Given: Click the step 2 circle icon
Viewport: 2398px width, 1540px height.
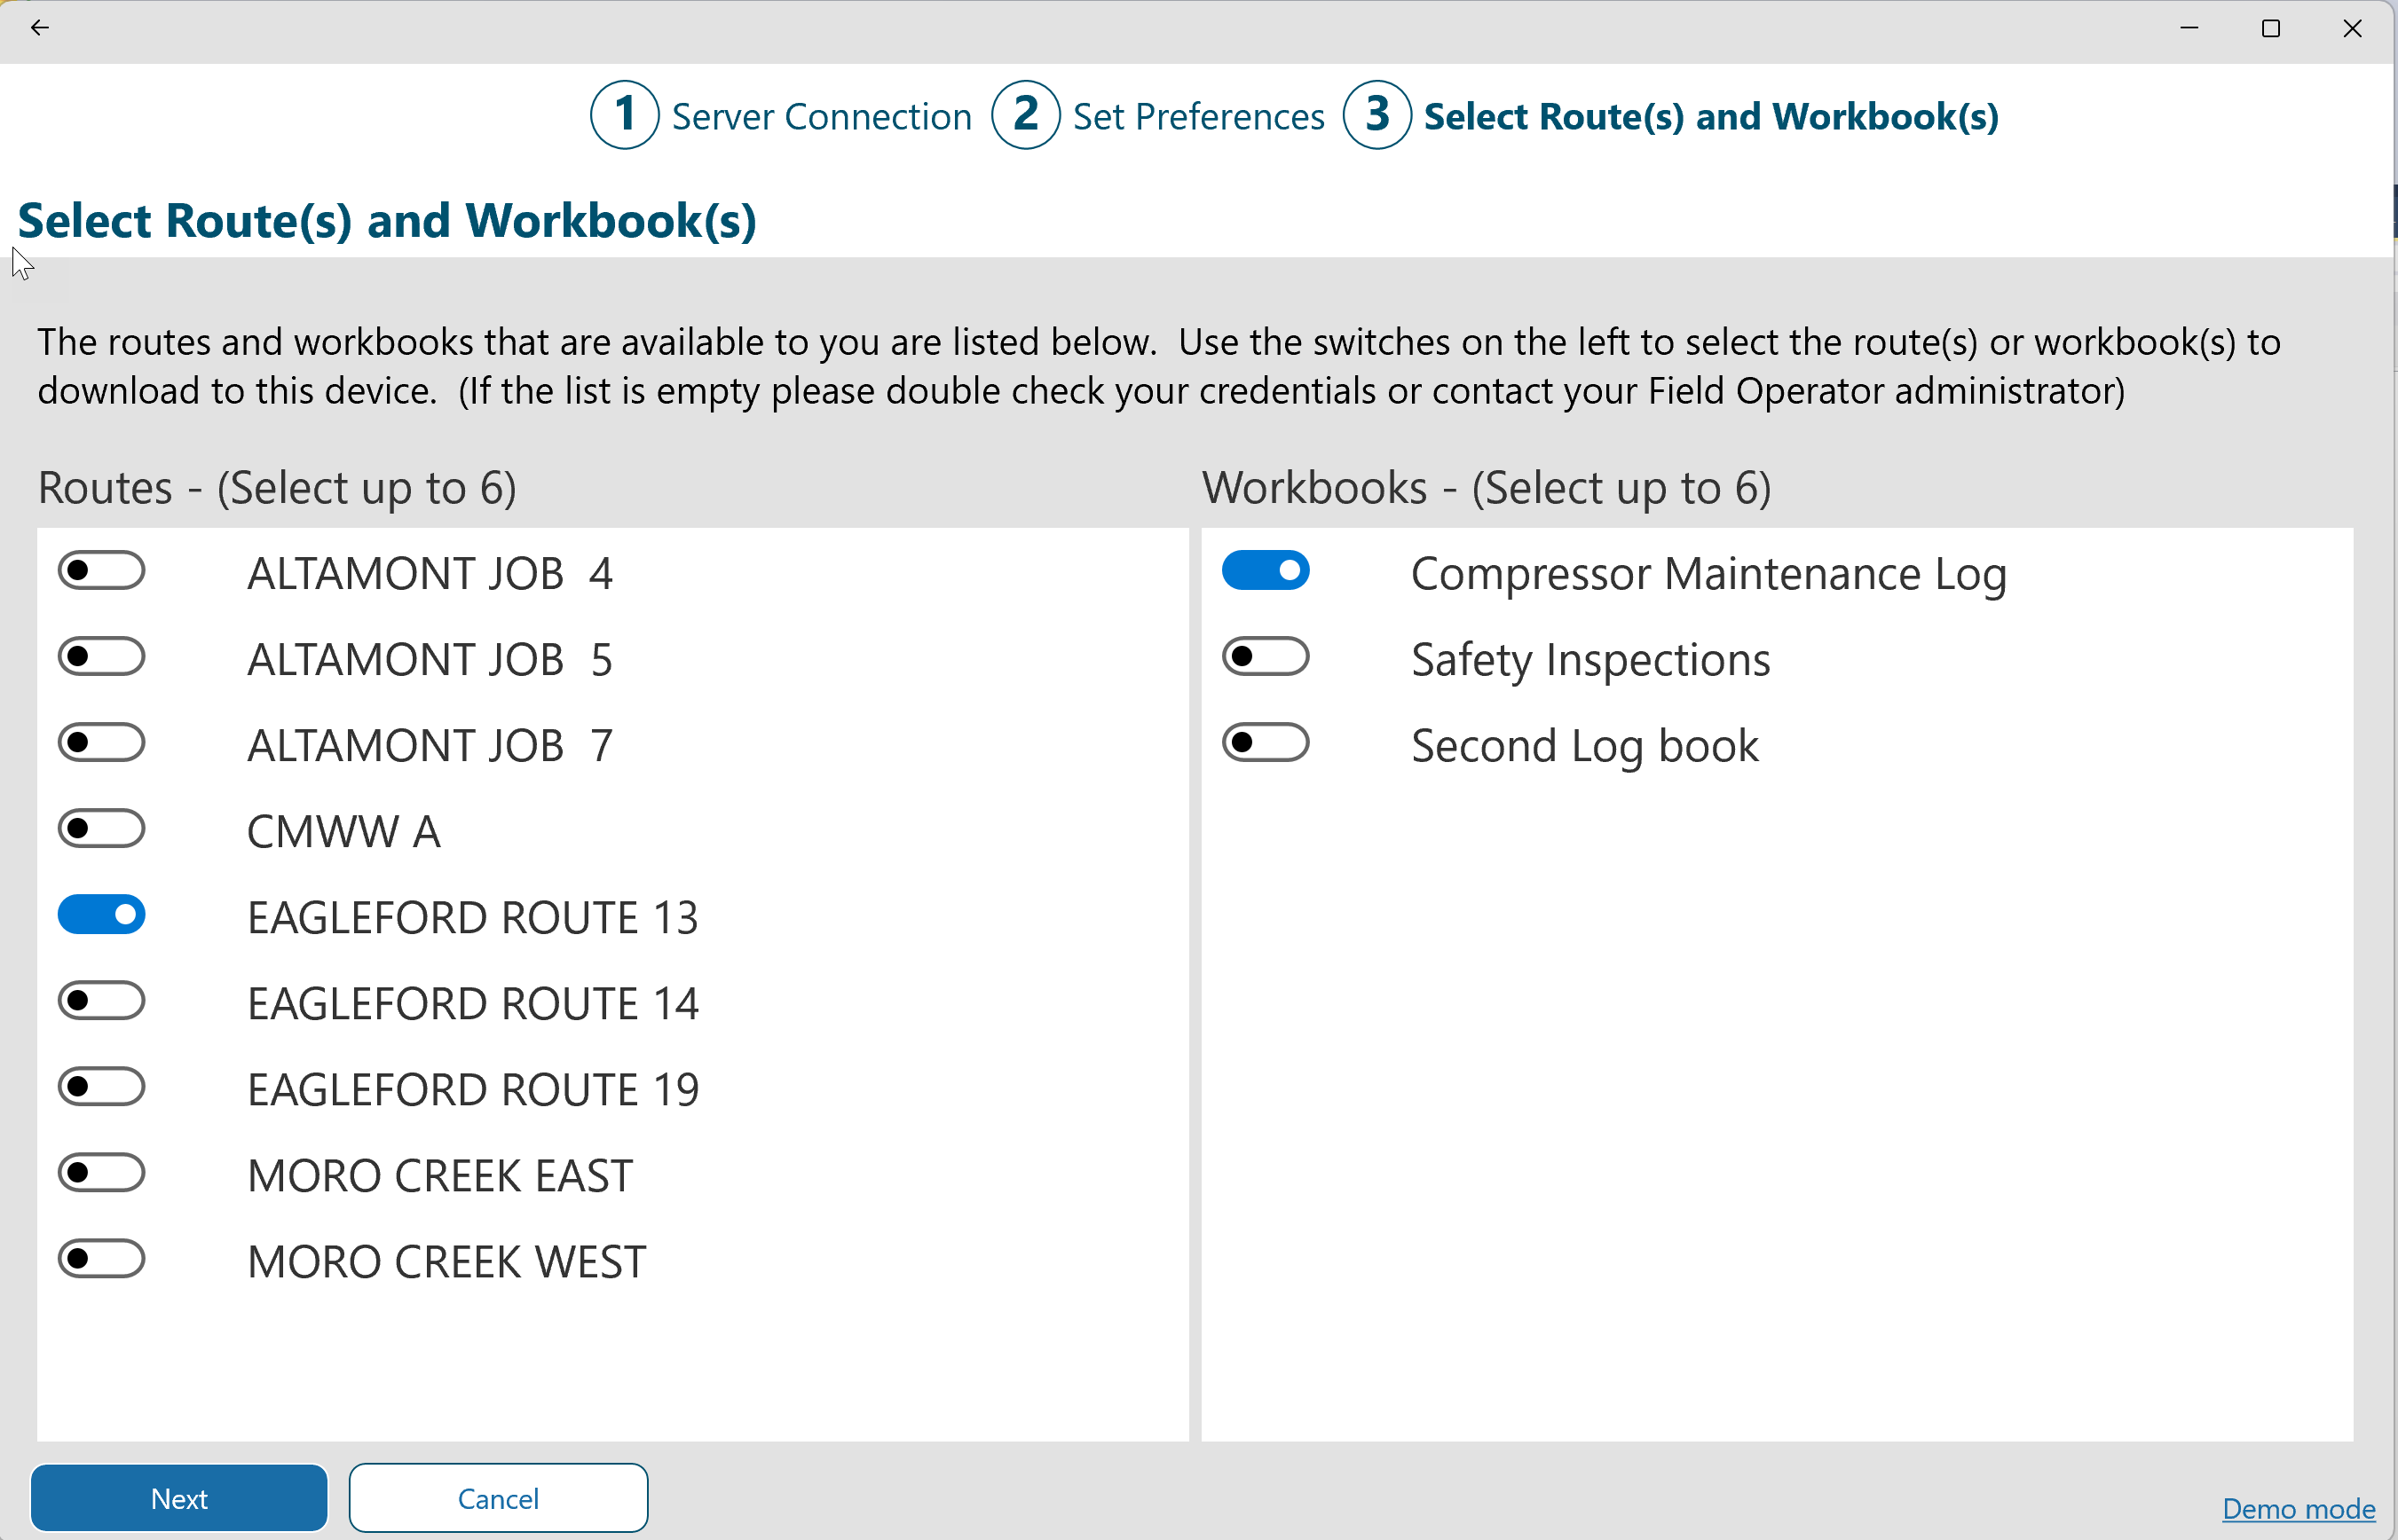Looking at the screenshot, I should click(1025, 115).
